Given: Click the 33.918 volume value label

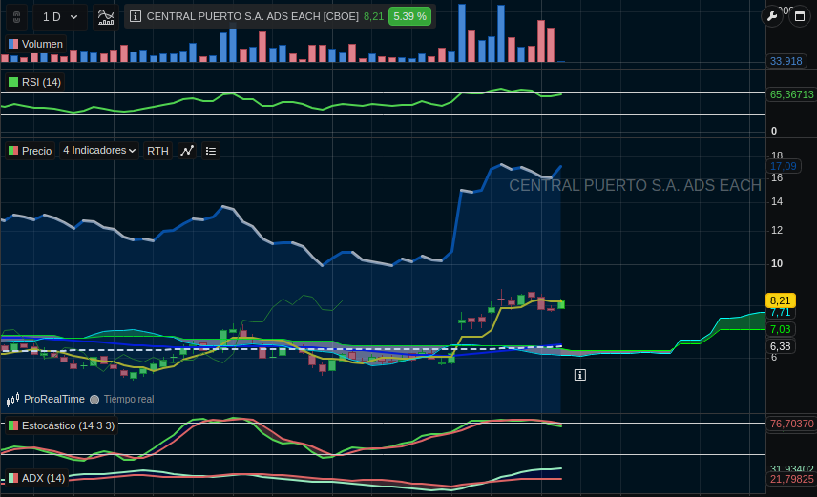Looking at the screenshot, I should (x=786, y=61).
